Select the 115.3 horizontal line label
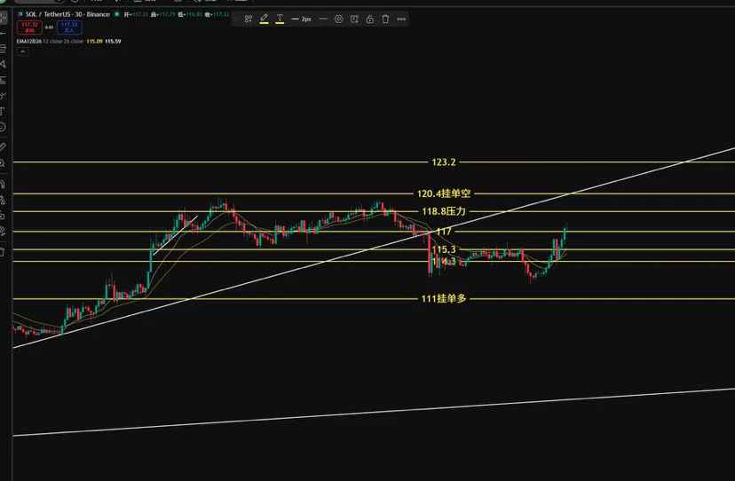Screen dimensions: 735x481 pos(444,249)
